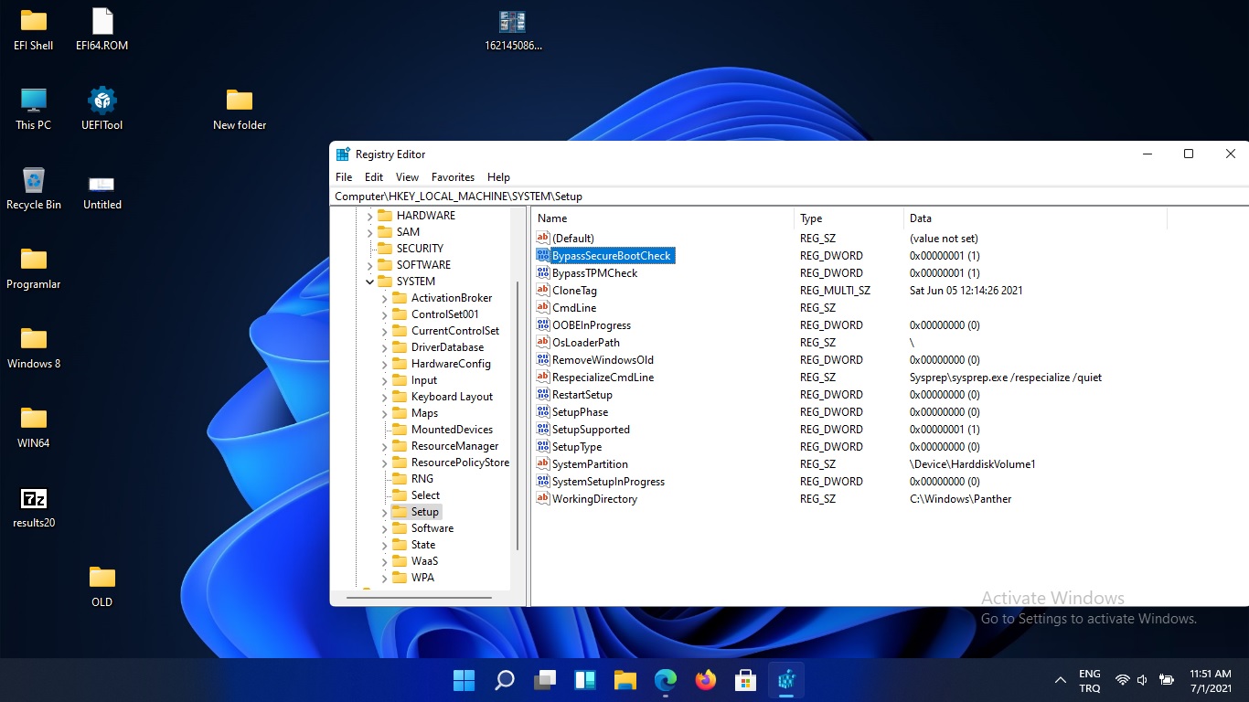Open the This PC desktop icon
This screenshot has width=1249, height=702.
tap(34, 109)
